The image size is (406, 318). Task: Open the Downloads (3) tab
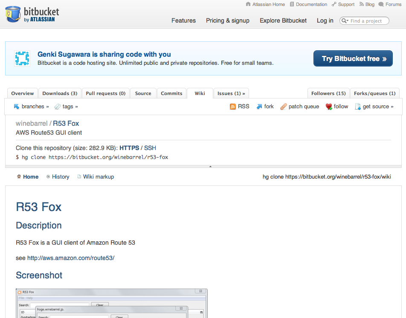(60, 93)
